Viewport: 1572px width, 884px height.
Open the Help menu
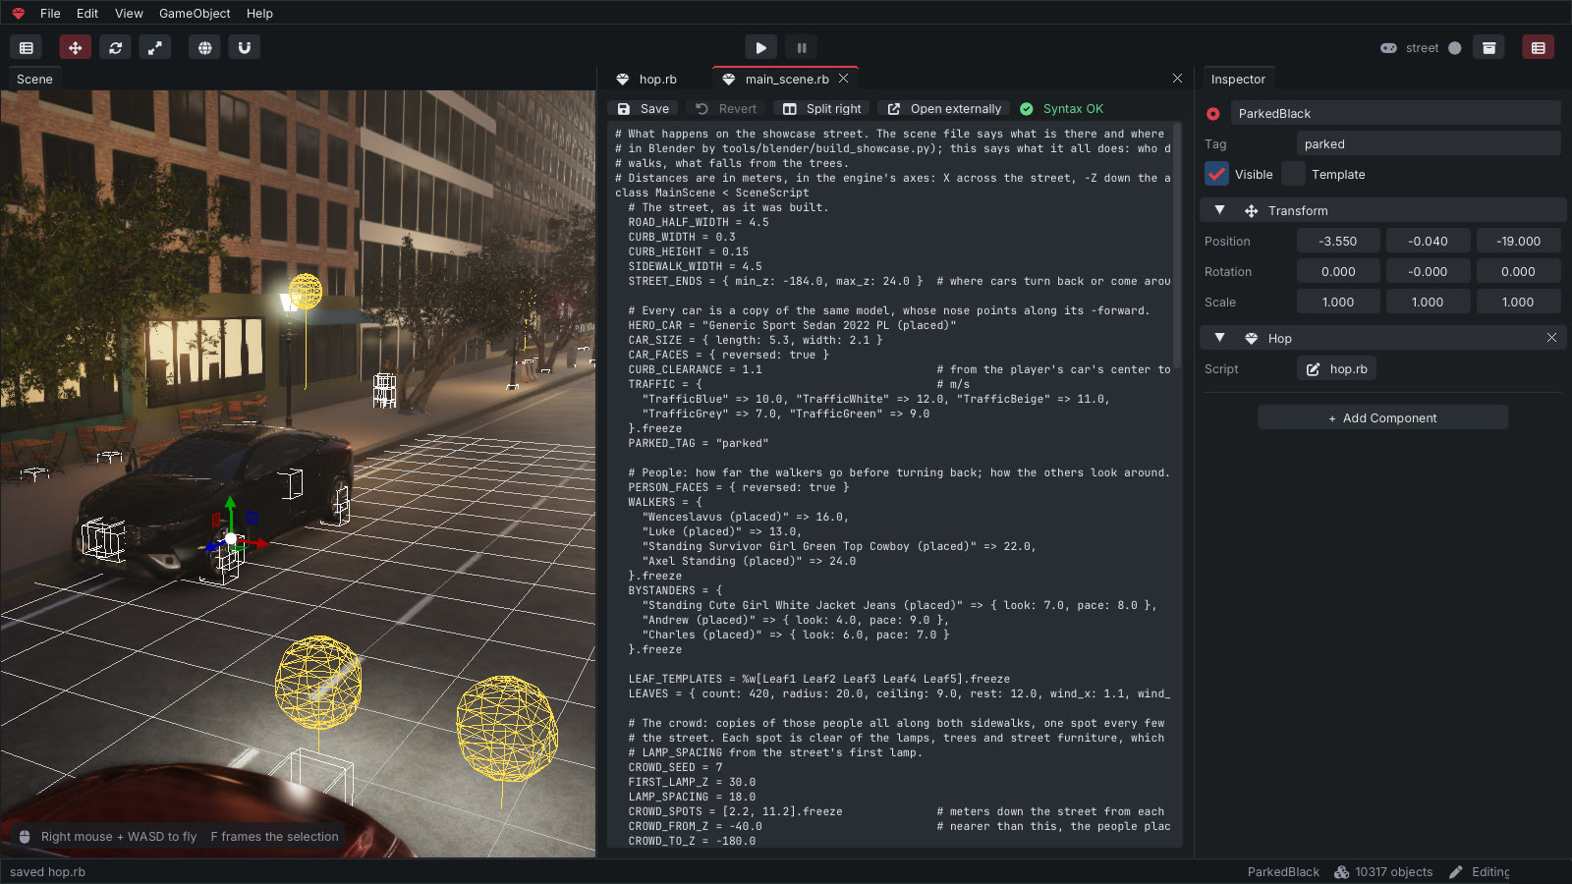259,13
